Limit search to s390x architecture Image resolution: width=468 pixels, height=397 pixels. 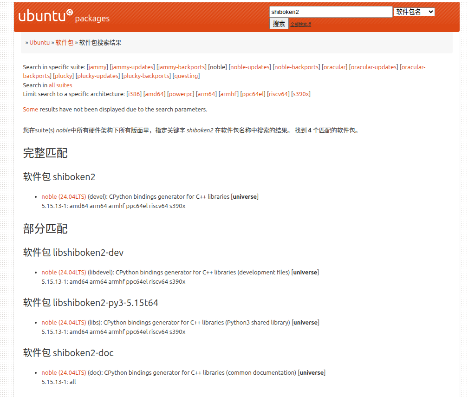tap(301, 94)
